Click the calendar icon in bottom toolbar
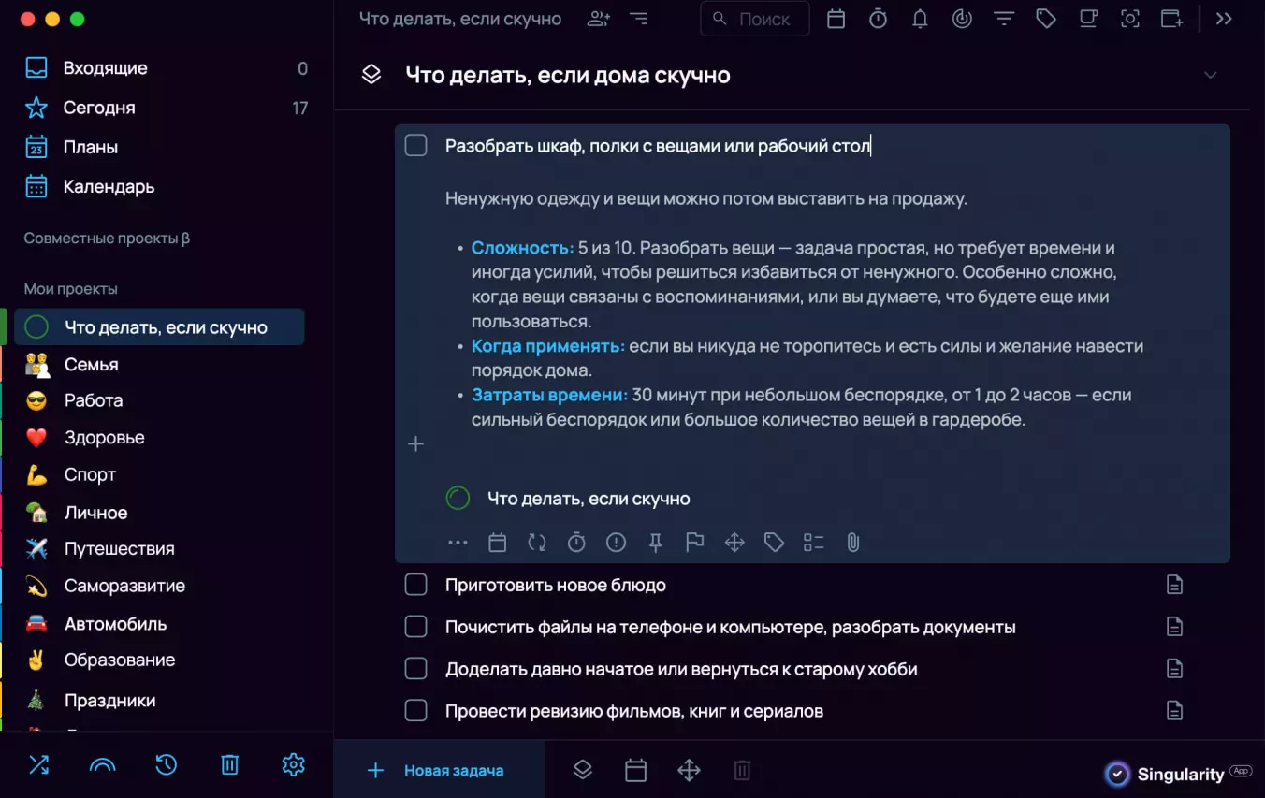The height and width of the screenshot is (798, 1265). (635, 770)
